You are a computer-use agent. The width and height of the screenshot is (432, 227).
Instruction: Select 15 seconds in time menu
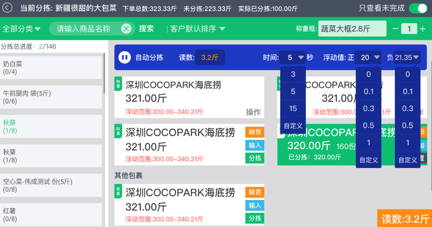293,108
